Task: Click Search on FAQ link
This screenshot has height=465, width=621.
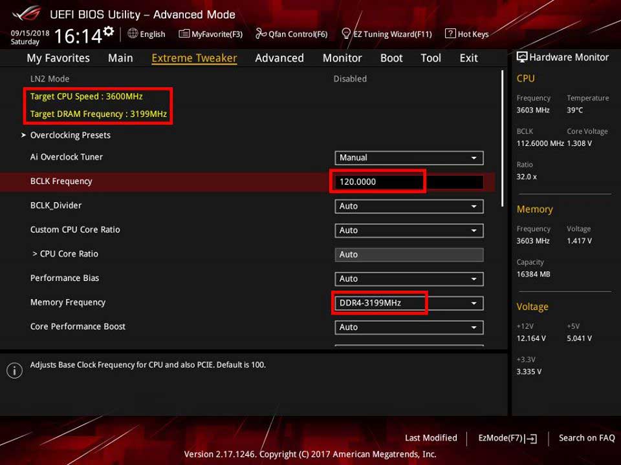Action: [587, 438]
